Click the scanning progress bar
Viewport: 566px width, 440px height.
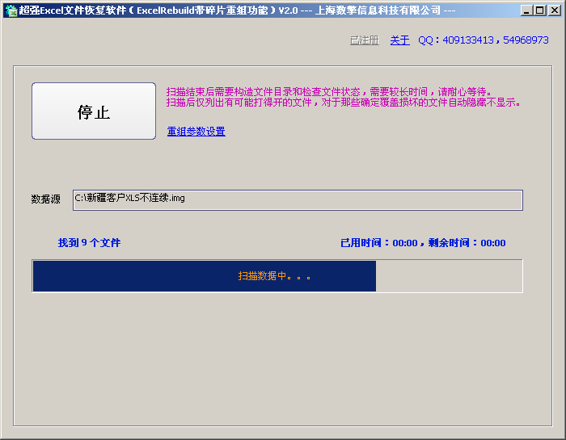pos(277,276)
